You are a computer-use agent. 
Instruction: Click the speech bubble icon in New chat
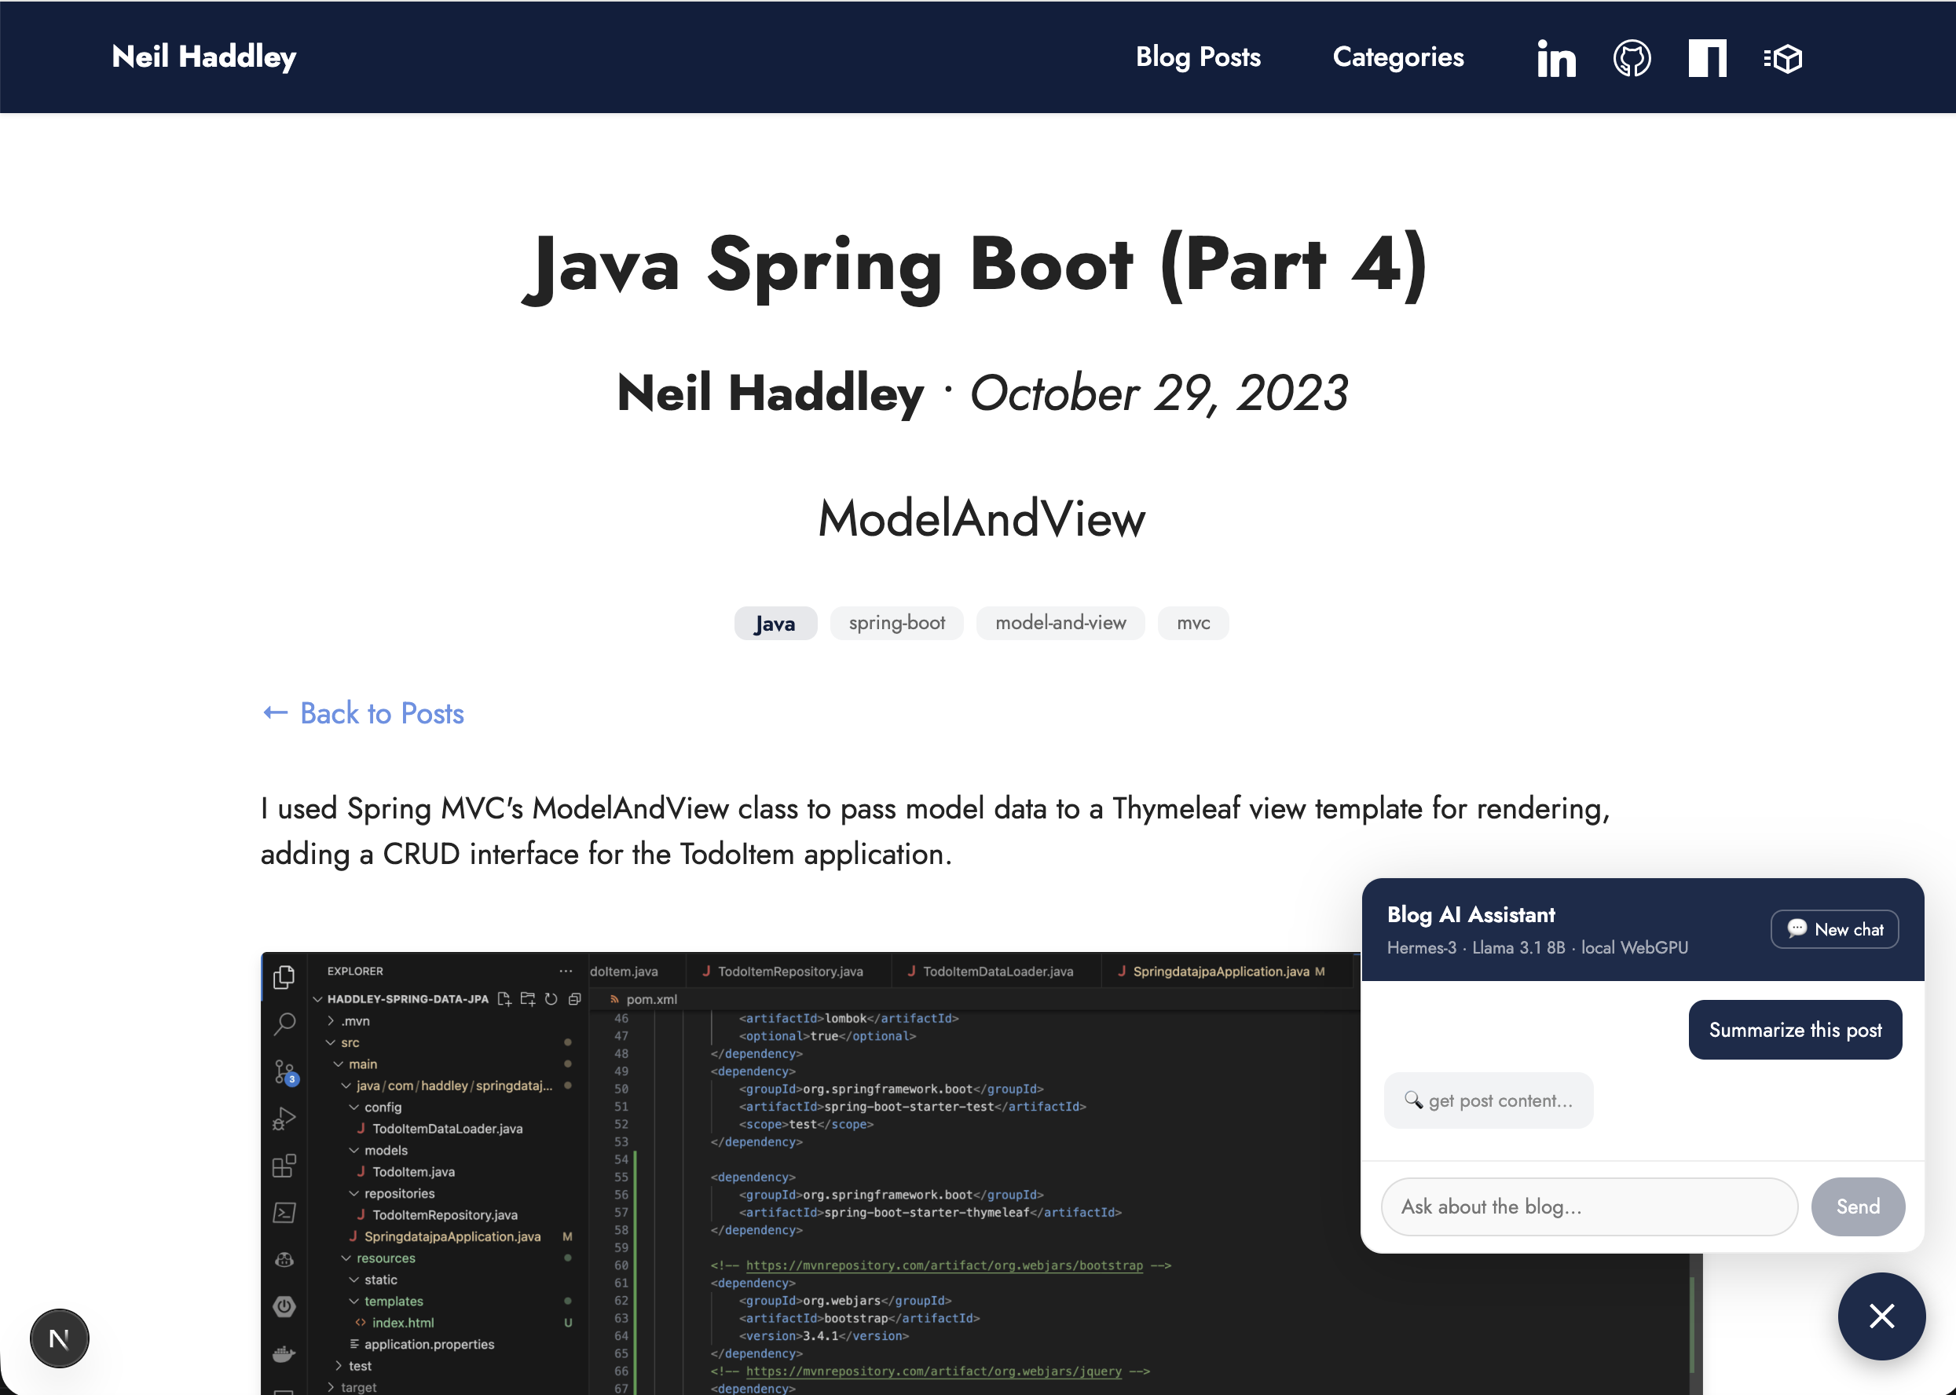click(1797, 928)
